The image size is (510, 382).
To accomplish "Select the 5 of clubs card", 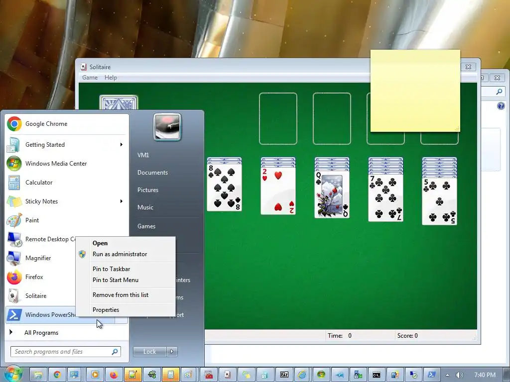I will tap(439, 201).
